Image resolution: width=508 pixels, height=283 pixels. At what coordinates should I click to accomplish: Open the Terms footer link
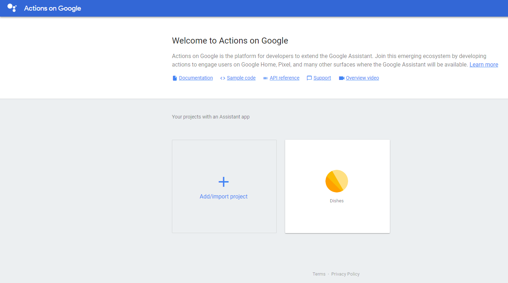319,274
